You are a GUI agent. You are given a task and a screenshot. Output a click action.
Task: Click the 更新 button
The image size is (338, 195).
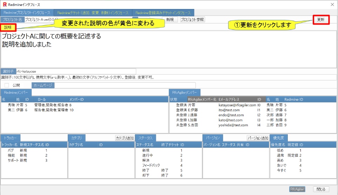321,20
